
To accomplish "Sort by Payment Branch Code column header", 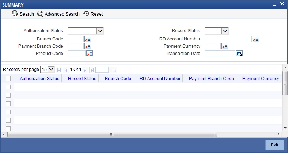I will 211,79.
